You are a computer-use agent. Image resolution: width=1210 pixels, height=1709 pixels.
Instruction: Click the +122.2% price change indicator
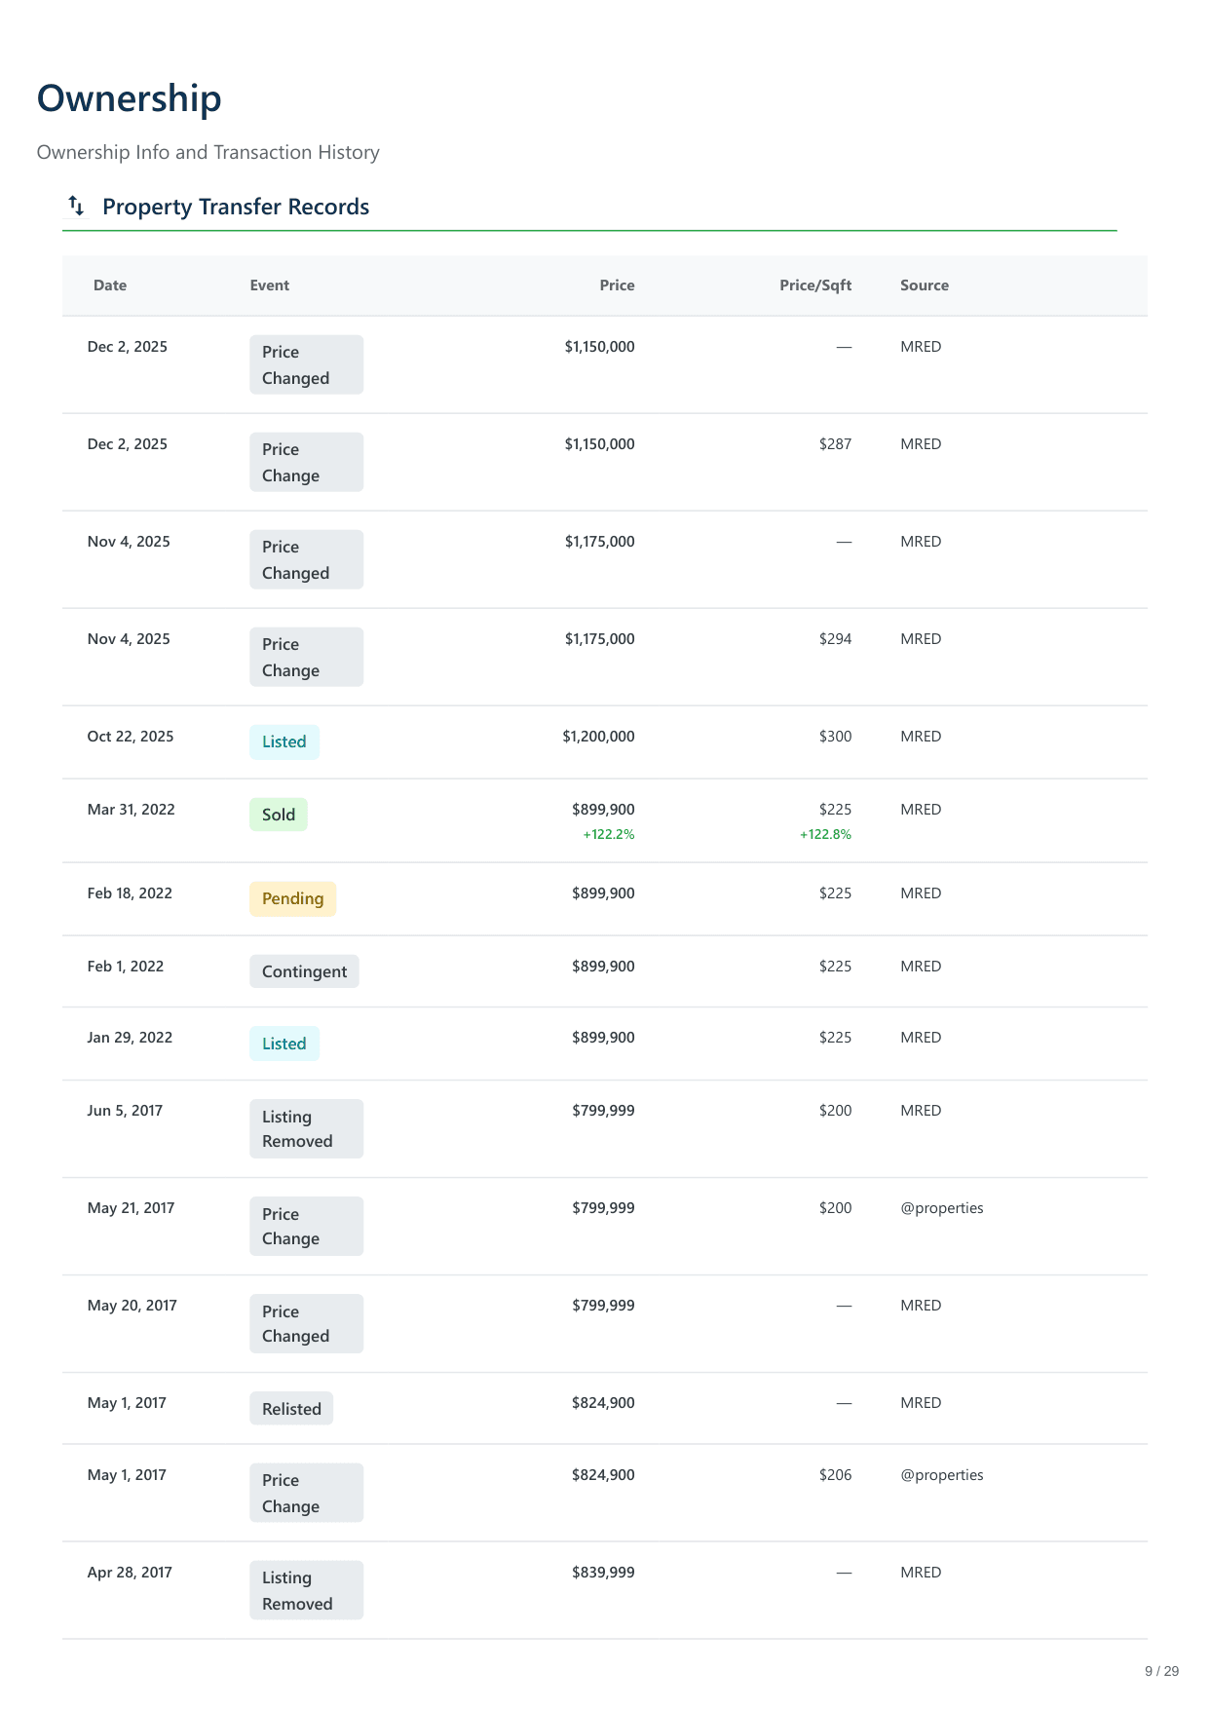pos(608,834)
